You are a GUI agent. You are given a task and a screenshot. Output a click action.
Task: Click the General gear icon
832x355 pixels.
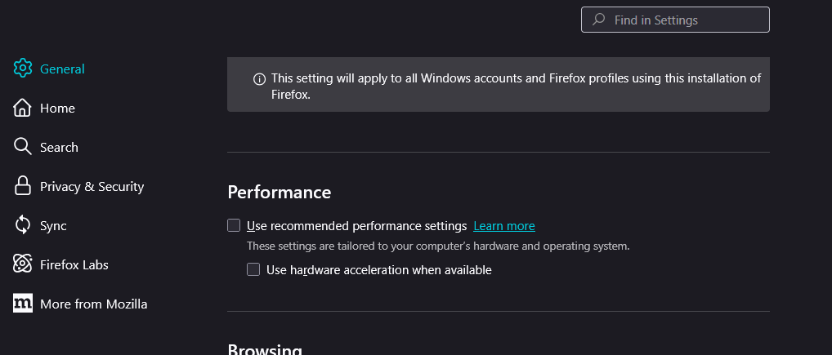(23, 69)
